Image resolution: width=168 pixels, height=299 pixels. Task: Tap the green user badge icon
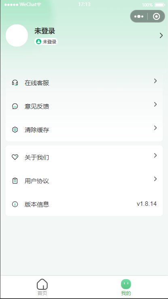(39, 42)
